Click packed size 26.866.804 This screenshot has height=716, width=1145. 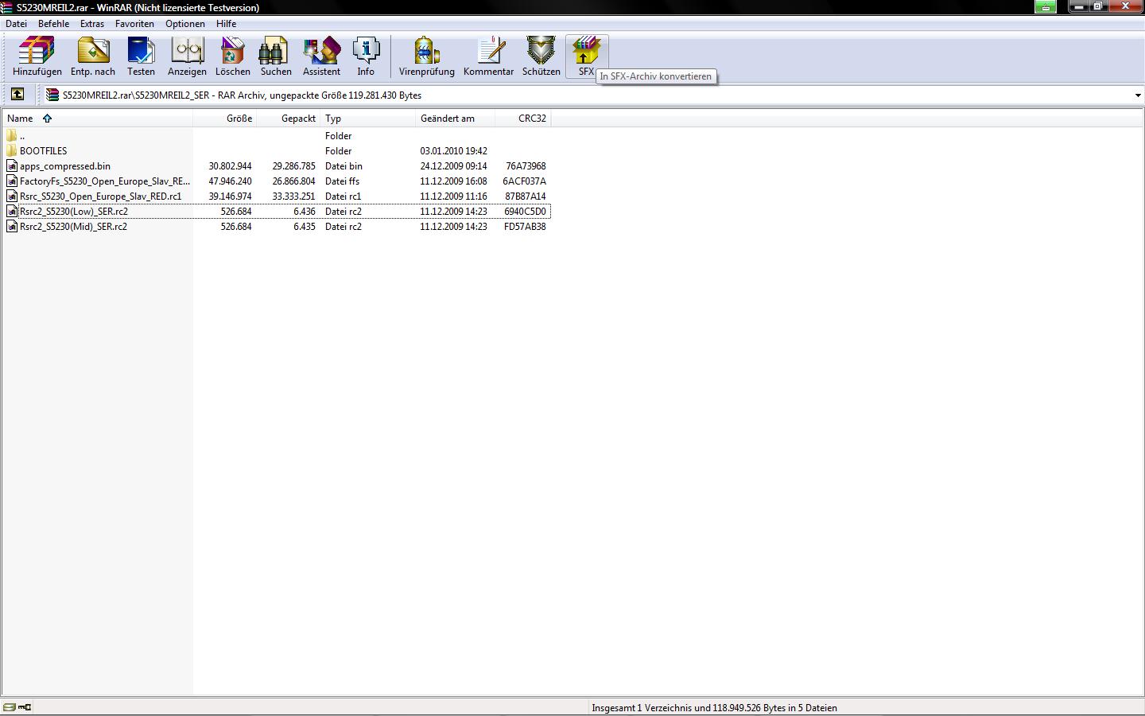coord(293,181)
